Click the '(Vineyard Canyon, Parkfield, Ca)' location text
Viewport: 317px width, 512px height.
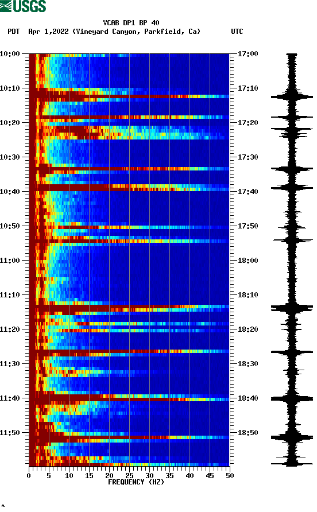pyautogui.click(x=136, y=32)
